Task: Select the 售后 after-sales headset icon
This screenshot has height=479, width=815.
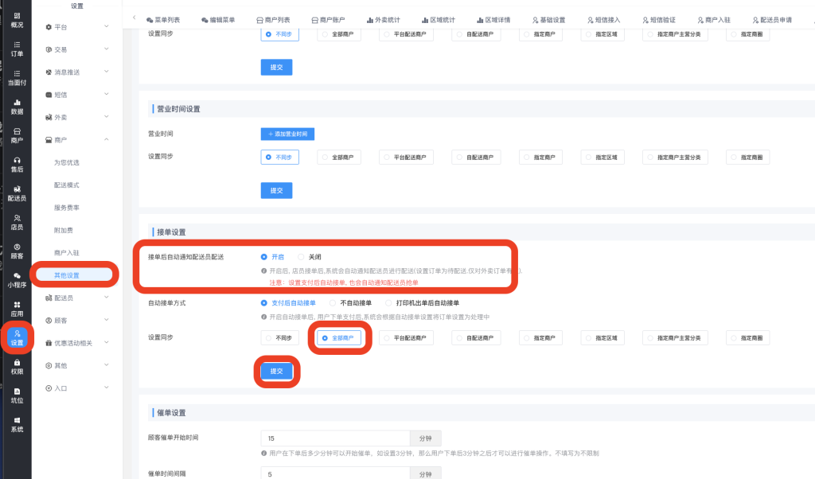Action: tap(17, 164)
